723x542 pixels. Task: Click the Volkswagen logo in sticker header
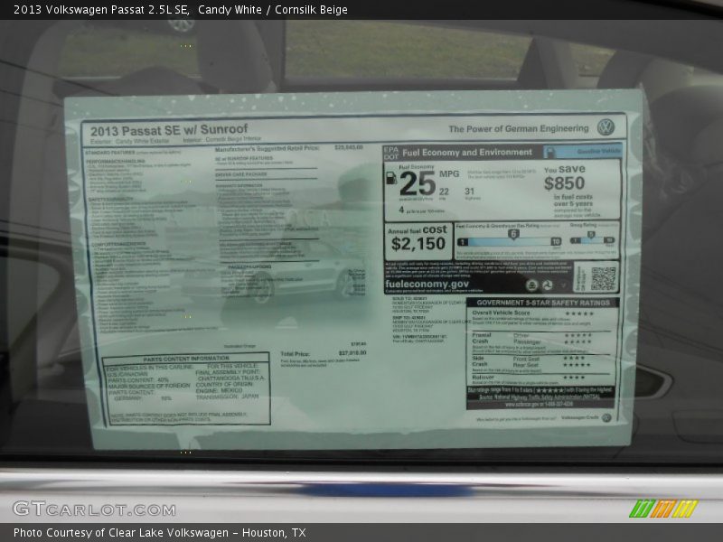pos(606,127)
